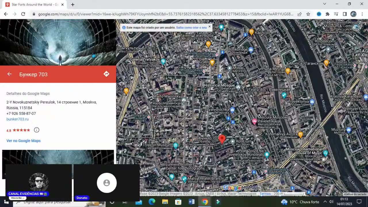Show rating info beside 4.8 stars
The image size is (368, 207).
point(37,130)
